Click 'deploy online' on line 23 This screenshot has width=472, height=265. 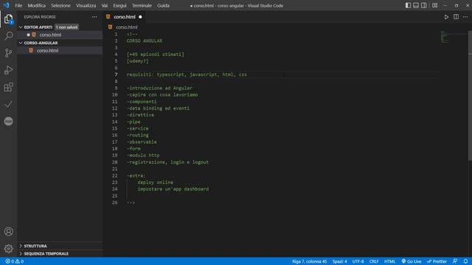click(155, 183)
